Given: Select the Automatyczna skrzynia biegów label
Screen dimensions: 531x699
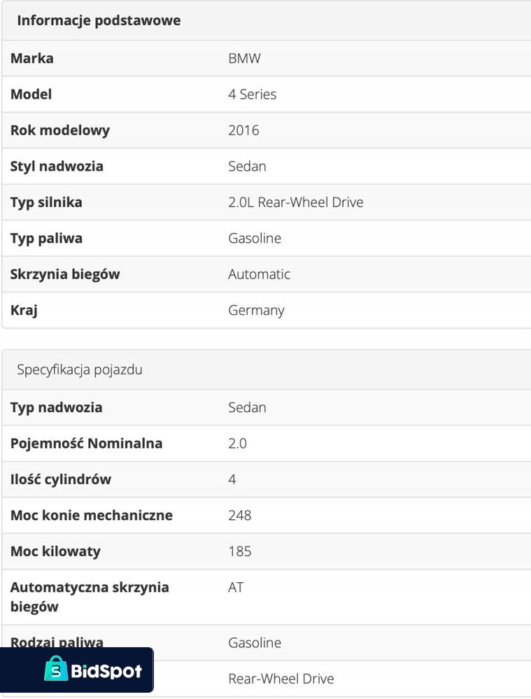Looking at the screenshot, I should click(90, 597).
